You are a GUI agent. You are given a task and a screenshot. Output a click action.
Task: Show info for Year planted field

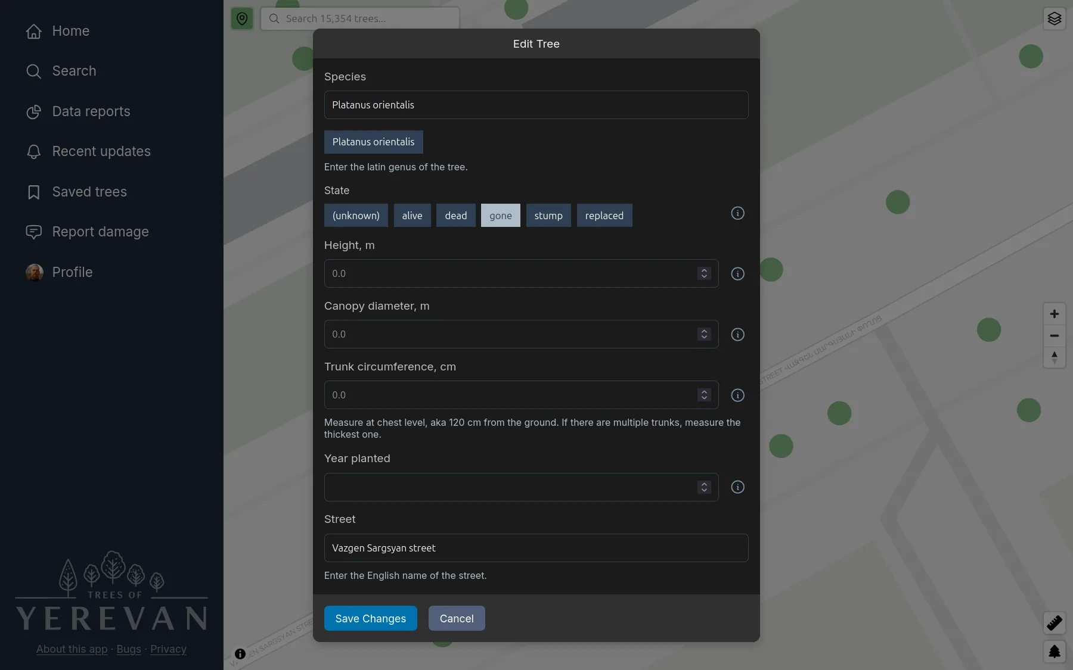coord(737,487)
